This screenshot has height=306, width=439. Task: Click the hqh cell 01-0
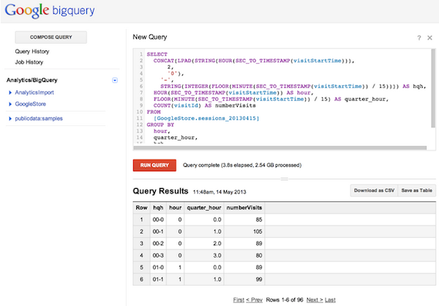coord(158,268)
